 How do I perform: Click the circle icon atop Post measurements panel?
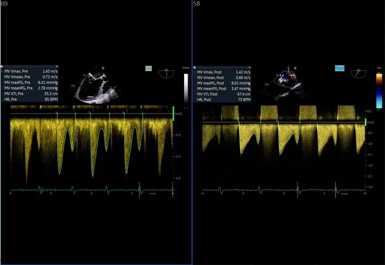coord(195,67)
